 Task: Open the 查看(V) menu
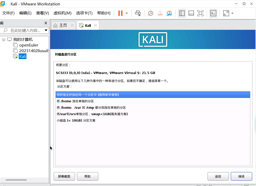point(42,13)
